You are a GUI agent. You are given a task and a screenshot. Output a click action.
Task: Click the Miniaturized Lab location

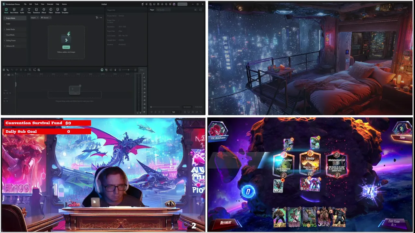pos(337,164)
